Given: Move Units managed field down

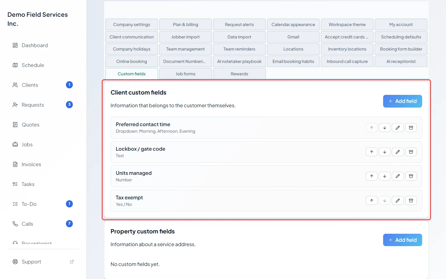Looking at the screenshot, I should 385,176.
